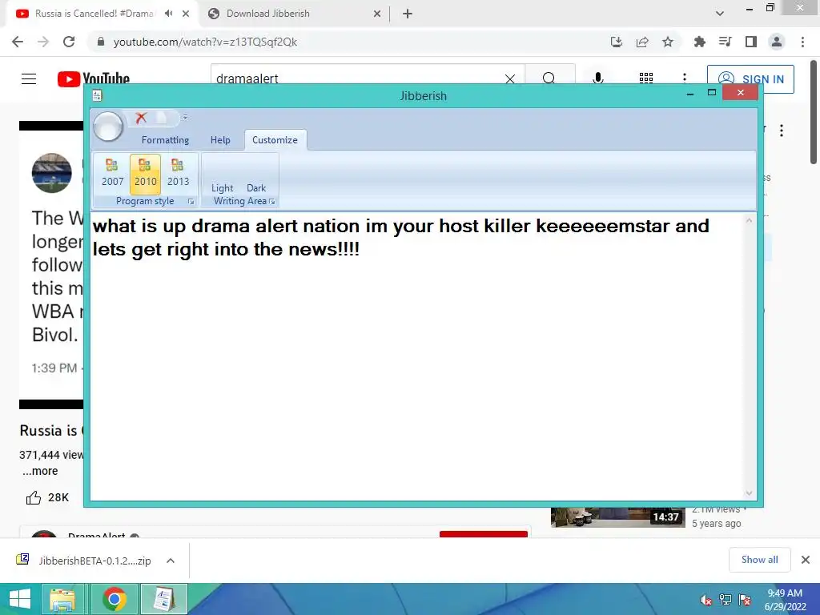Reload the YouTube page

tap(69, 42)
